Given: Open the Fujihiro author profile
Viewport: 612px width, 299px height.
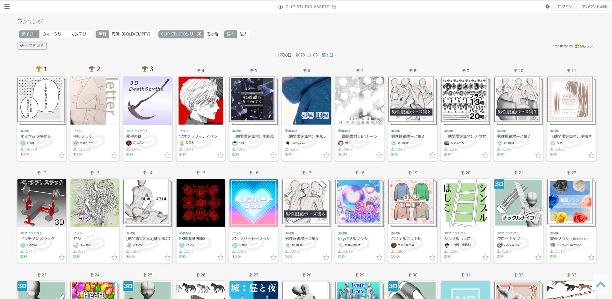Looking at the screenshot, I should (x=32, y=245).
